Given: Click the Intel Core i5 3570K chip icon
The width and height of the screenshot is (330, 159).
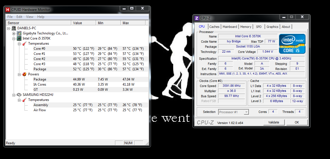Looking at the screenshot, I should point(19,38).
